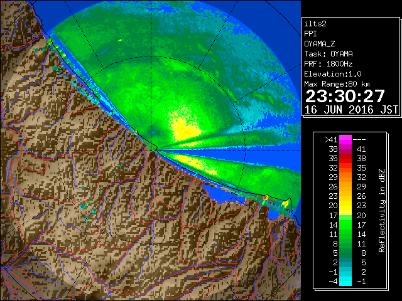
Task: Click the 'PPI' scan type text
Action: pos(310,34)
